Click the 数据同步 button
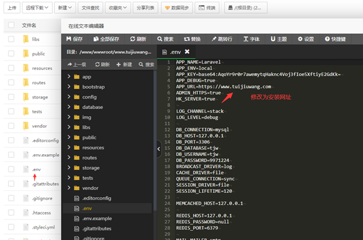Image resolution: width=363 pixels, height=240 pixels. point(177,8)
